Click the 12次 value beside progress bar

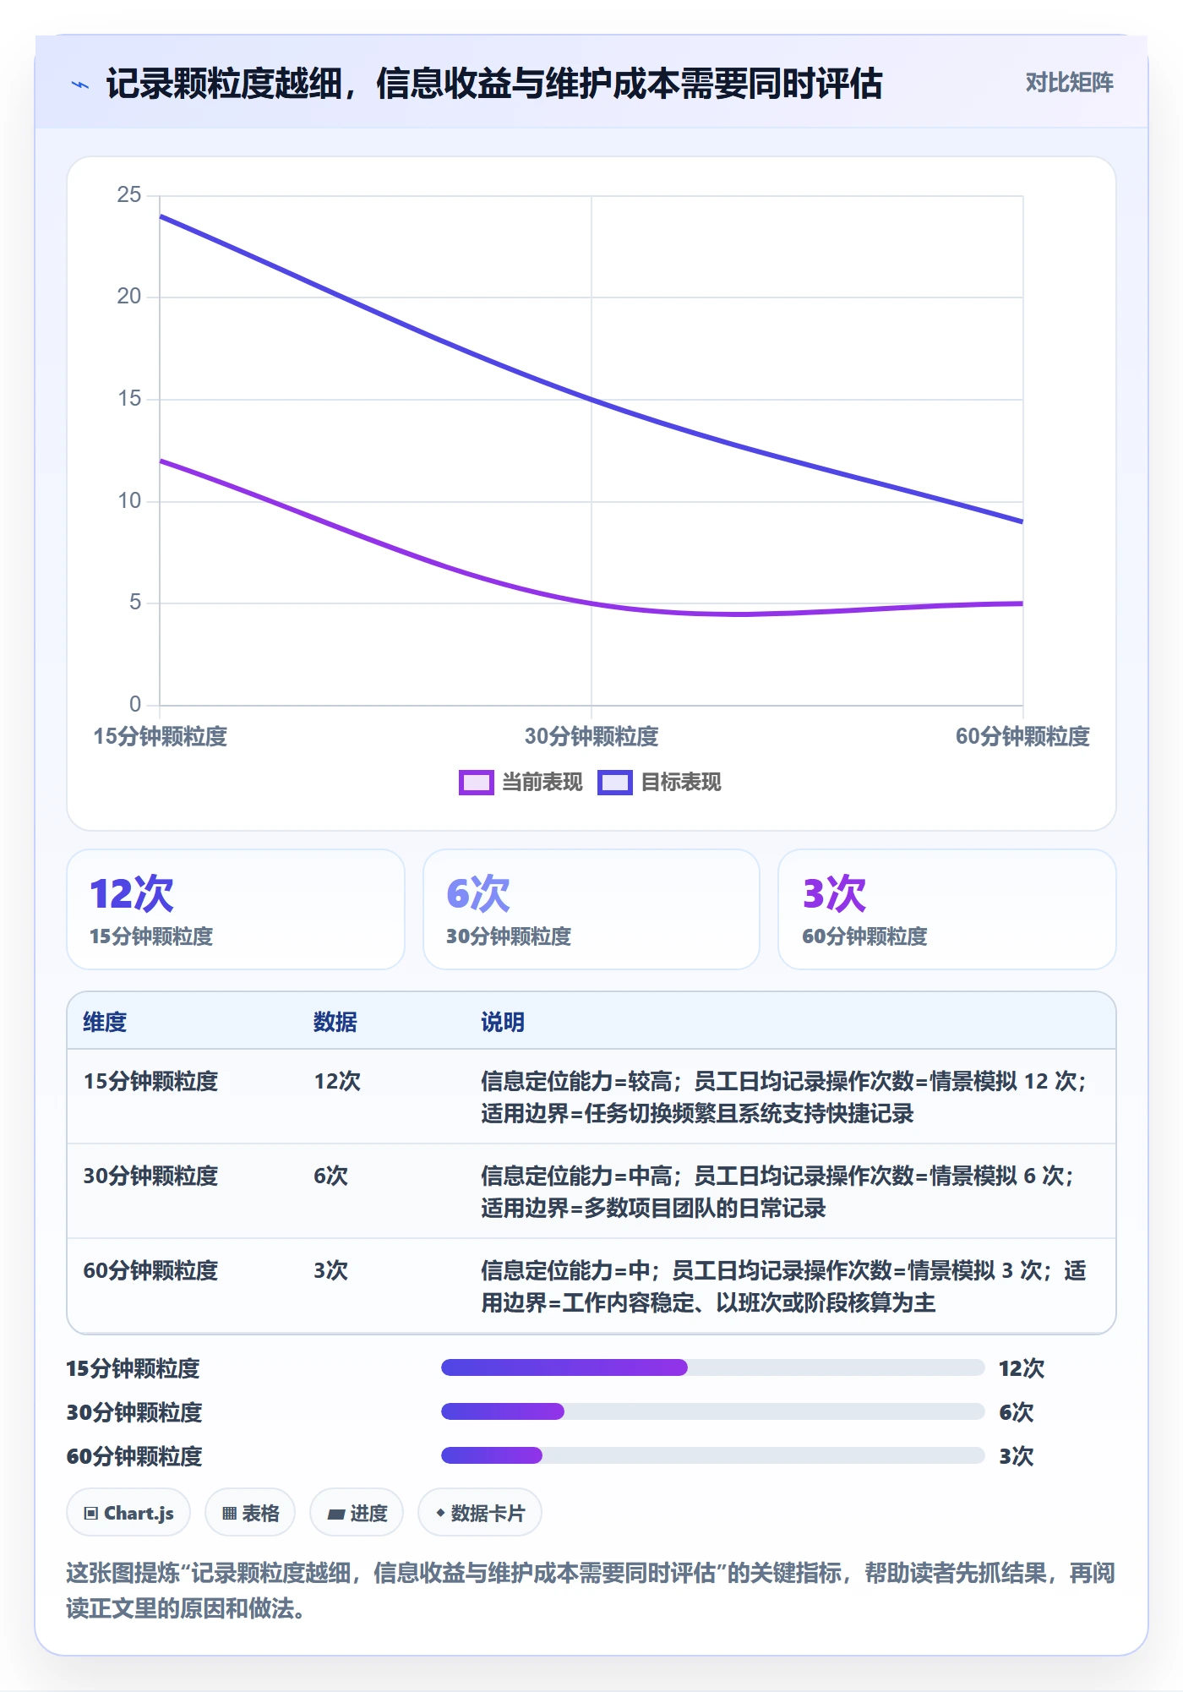1022,1368
